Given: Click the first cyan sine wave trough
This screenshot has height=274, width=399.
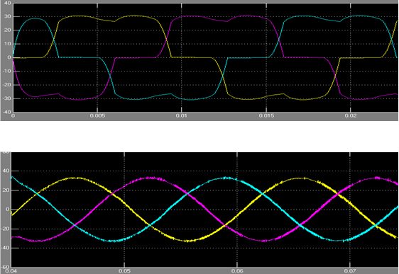Looking at the screenshot, I should [112, 241].
